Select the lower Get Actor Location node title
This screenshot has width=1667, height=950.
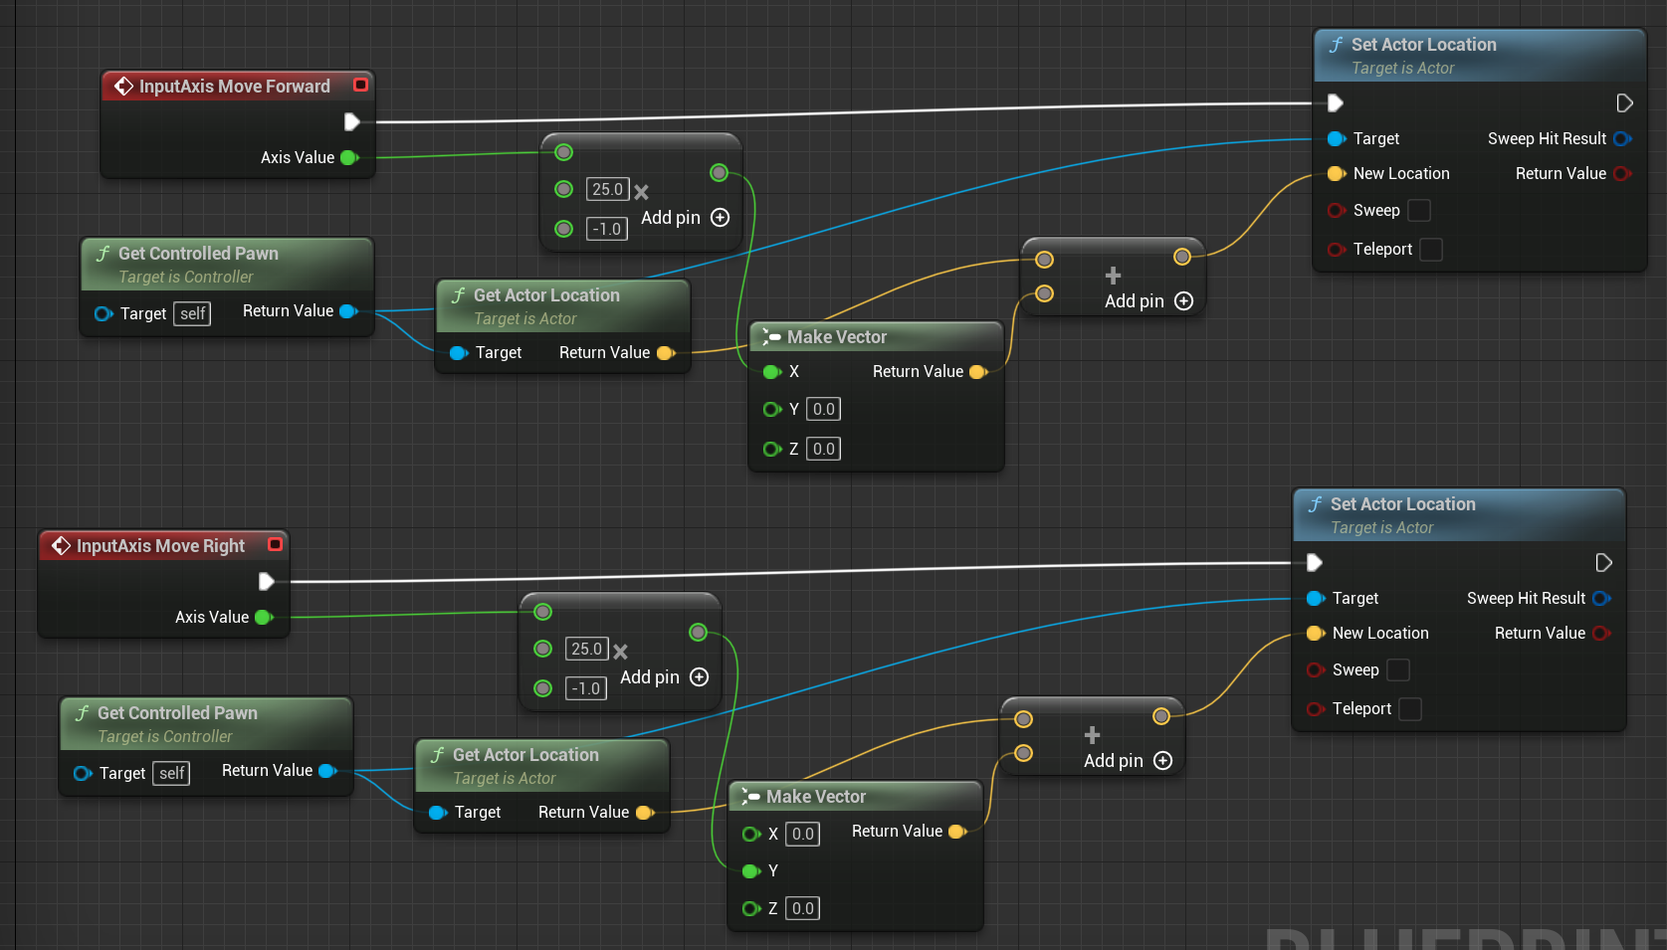pos(525,755)
